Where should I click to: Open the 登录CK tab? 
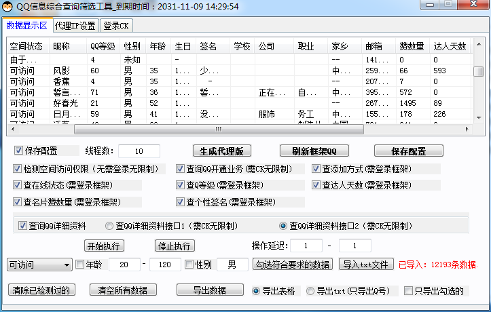click(116, 26)
